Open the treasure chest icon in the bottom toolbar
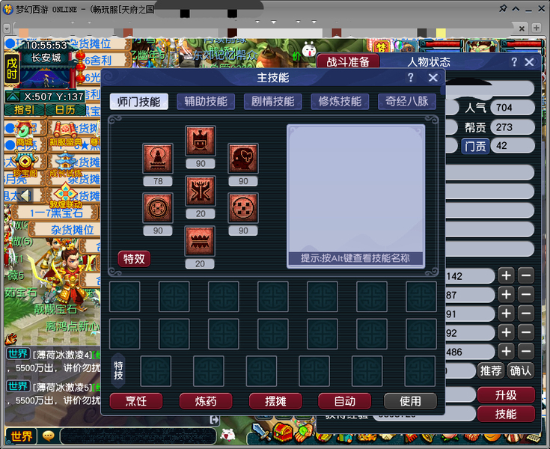 (x=283, y=433)
